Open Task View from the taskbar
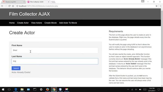 click(x=9, y=89)
